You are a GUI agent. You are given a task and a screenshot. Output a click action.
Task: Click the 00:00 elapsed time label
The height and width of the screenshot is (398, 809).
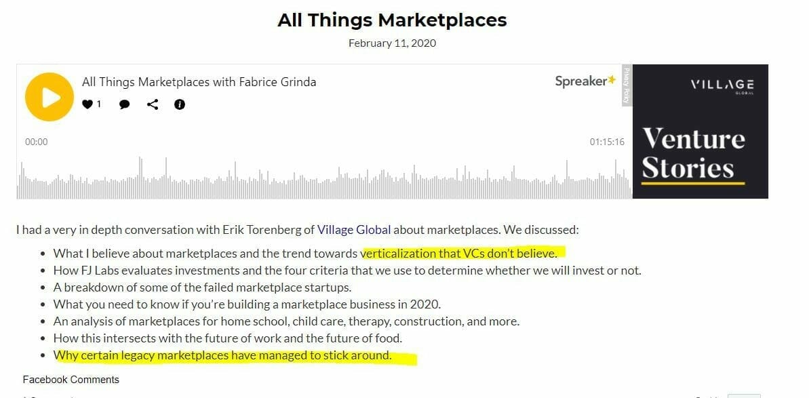(x=36, y=142)
